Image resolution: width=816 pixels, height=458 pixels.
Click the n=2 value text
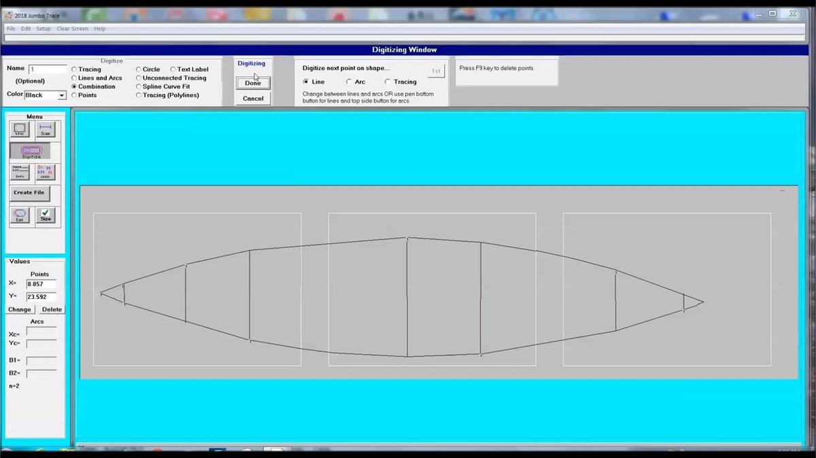point(14,386)
